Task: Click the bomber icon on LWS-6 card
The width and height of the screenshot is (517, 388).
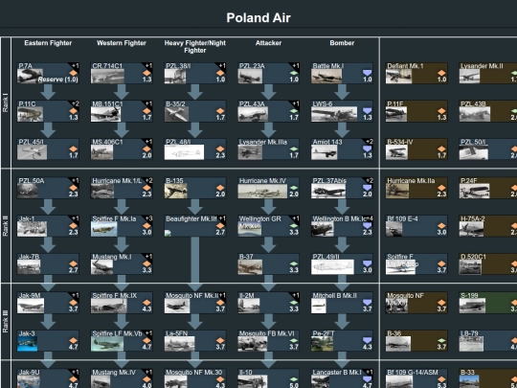Action: tap(368, 110)
